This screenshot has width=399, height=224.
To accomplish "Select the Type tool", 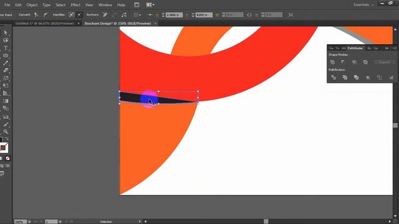I will (6, 48).
